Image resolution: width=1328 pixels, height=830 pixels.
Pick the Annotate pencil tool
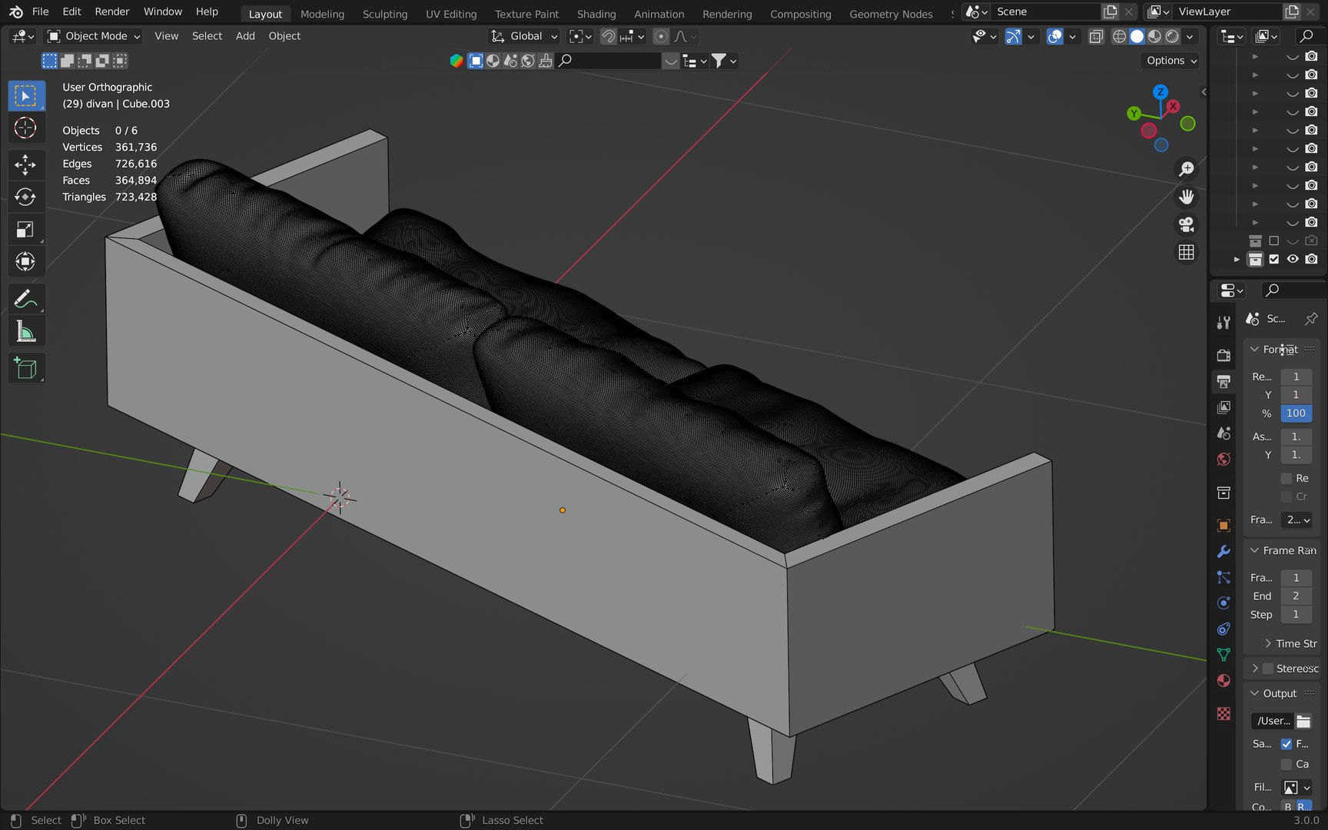(25, 299)
